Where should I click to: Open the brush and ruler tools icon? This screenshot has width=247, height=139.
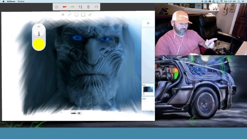click(80, 7)
